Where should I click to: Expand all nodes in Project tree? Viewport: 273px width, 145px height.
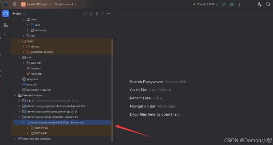[x=91, y=14]
